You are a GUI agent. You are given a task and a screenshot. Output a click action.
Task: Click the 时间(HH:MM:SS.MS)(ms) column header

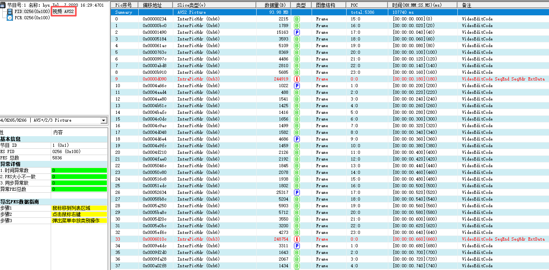point(423,5)
